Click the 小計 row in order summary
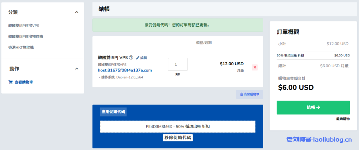The height and width of the screenshot is (150, 359). point(313,44)
